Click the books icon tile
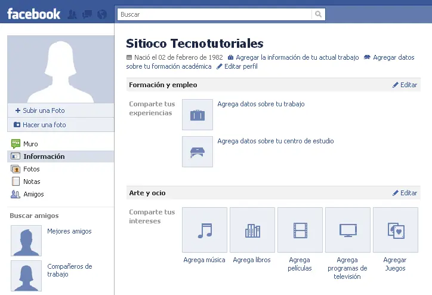 pos(252,230)
